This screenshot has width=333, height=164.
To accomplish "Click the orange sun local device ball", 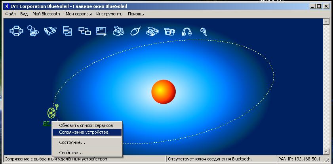I will (163, 91).
